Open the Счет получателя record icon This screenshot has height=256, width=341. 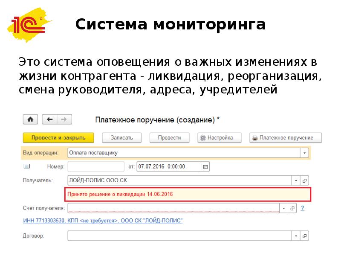click(292, 208)
